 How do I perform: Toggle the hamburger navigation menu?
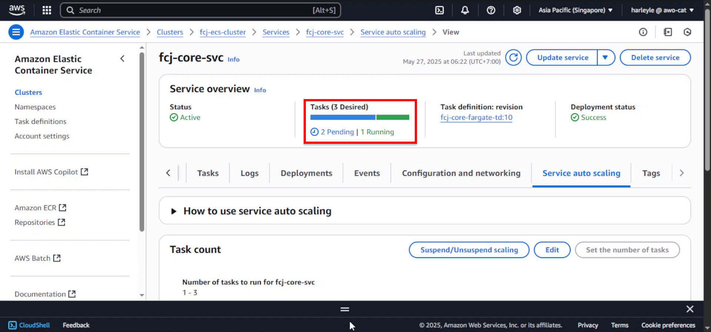[16, 32]
